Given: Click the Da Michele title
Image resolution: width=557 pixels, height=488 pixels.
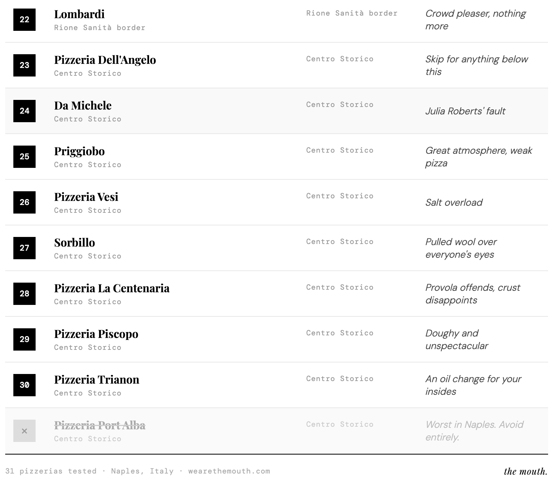Looking at the screenshot, I should click(x=83, y=106).
